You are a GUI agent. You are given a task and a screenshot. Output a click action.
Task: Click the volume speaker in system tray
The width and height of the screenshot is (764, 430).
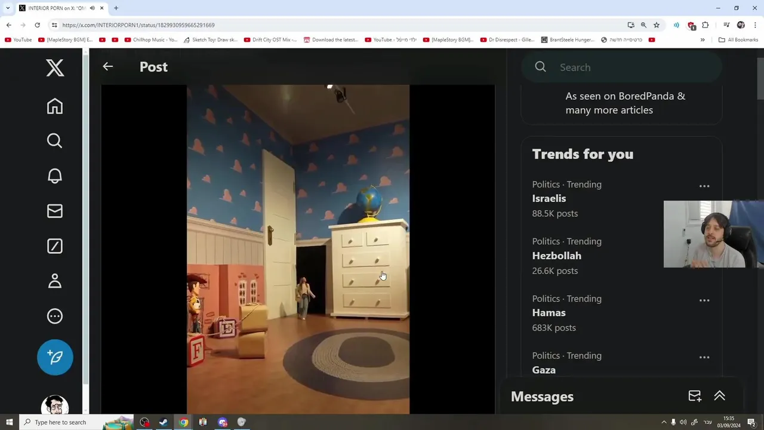pos(683,422)
